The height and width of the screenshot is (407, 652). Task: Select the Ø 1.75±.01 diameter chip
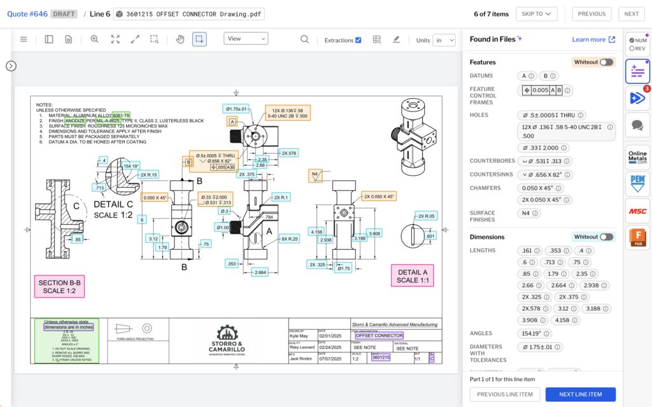coord(541,347)
